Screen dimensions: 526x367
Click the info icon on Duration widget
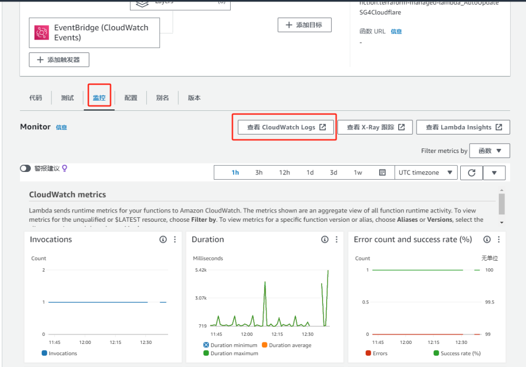[325, 240]
